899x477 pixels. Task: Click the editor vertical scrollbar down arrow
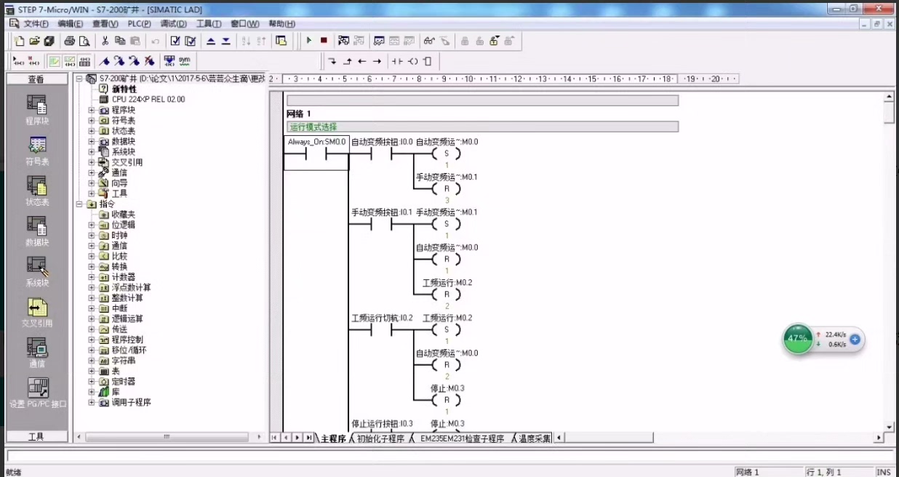point(889,427)
